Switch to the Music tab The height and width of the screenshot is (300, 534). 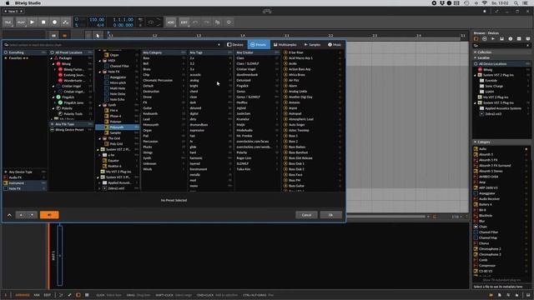tap(335, 44)
